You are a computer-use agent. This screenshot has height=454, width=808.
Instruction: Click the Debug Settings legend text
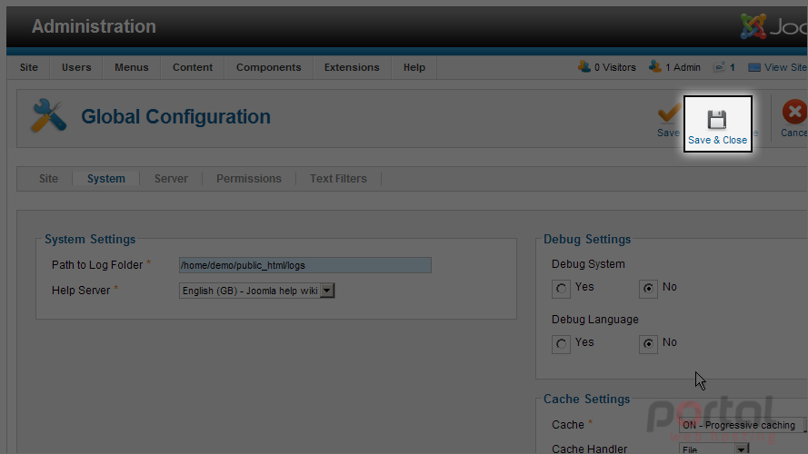pyautogui.click(x=587, y=240)
